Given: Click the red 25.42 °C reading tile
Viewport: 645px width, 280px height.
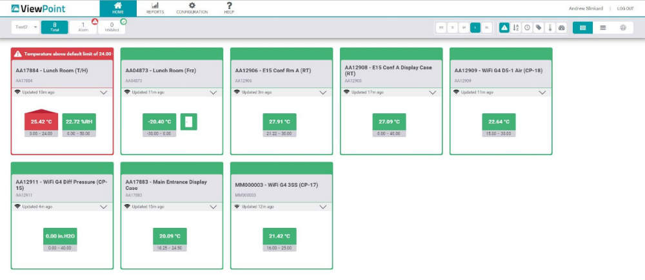Looking at the screenshot, I should point(41,121).
